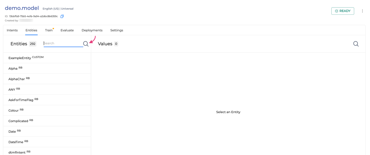Open the Deployments tab
Viewport: 370px width, 155px height.
coord(92,30)
